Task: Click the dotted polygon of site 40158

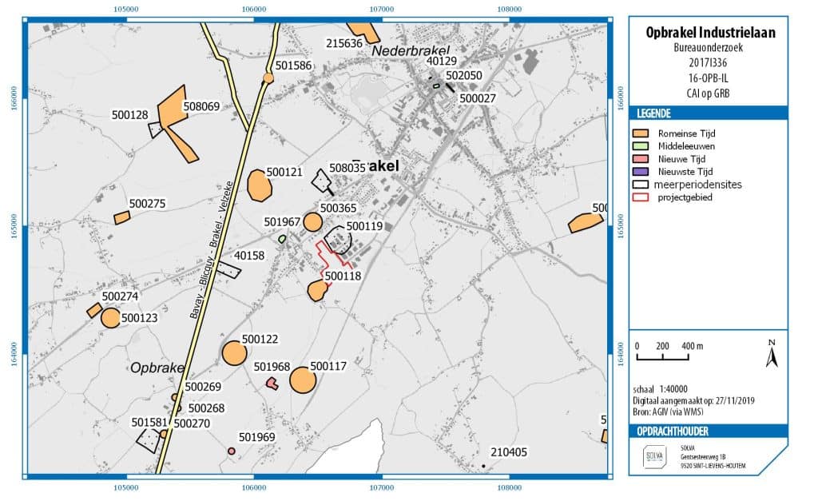Action: click(228, 270)
